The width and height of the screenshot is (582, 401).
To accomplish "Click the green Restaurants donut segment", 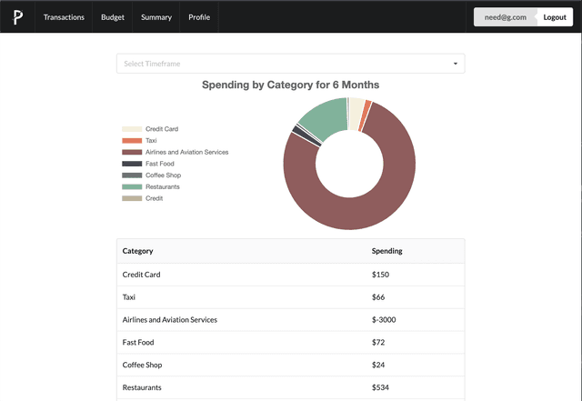I will tap(328, 117).
